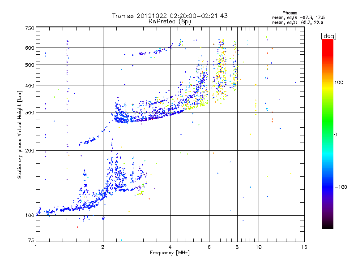This screenshot has height=269, width=358.
Task: Click the black bottom of the colorbar
Action: click(328, 226)
